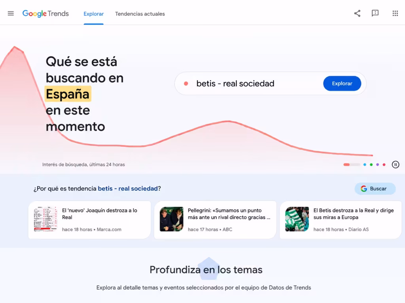Open the Pellegrini ABC article
This screenshot has width=405, height=303.
tap(215, 220)
